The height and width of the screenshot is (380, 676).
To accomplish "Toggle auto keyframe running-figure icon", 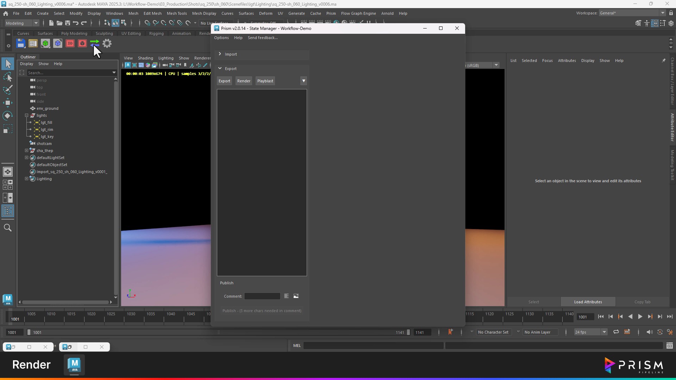I will click(670, 332).
